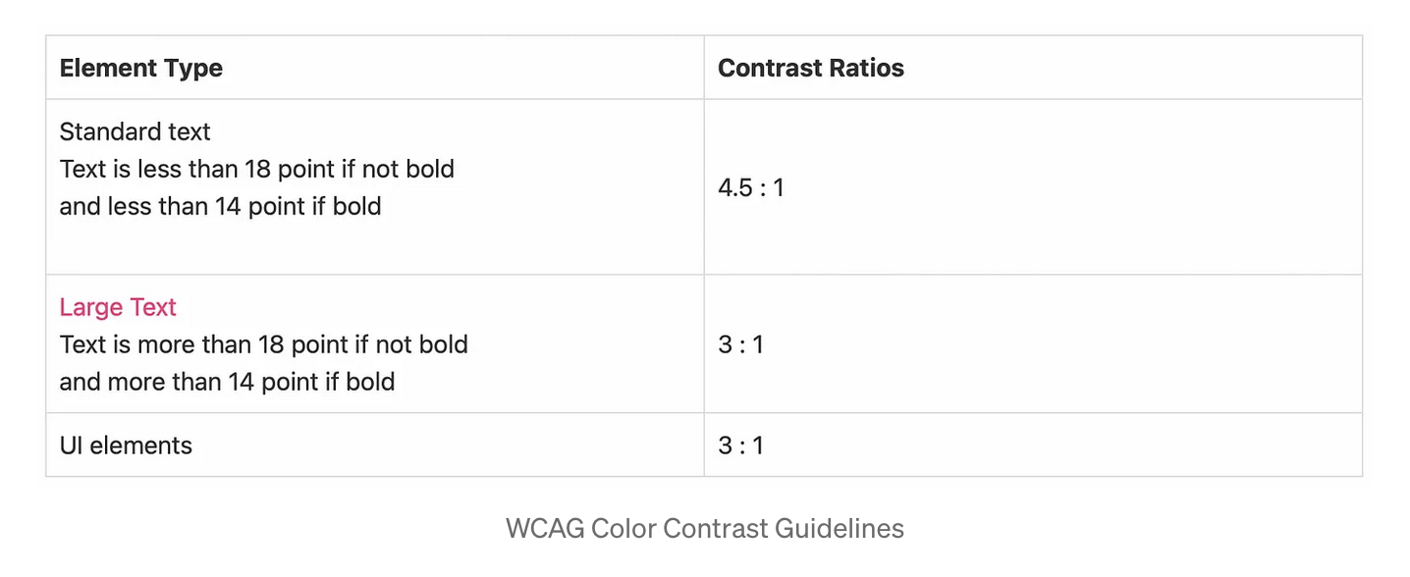Click the word 'Ratios' in the header
The height and width of the screenshot is (577, 1410).
point(865,68)
